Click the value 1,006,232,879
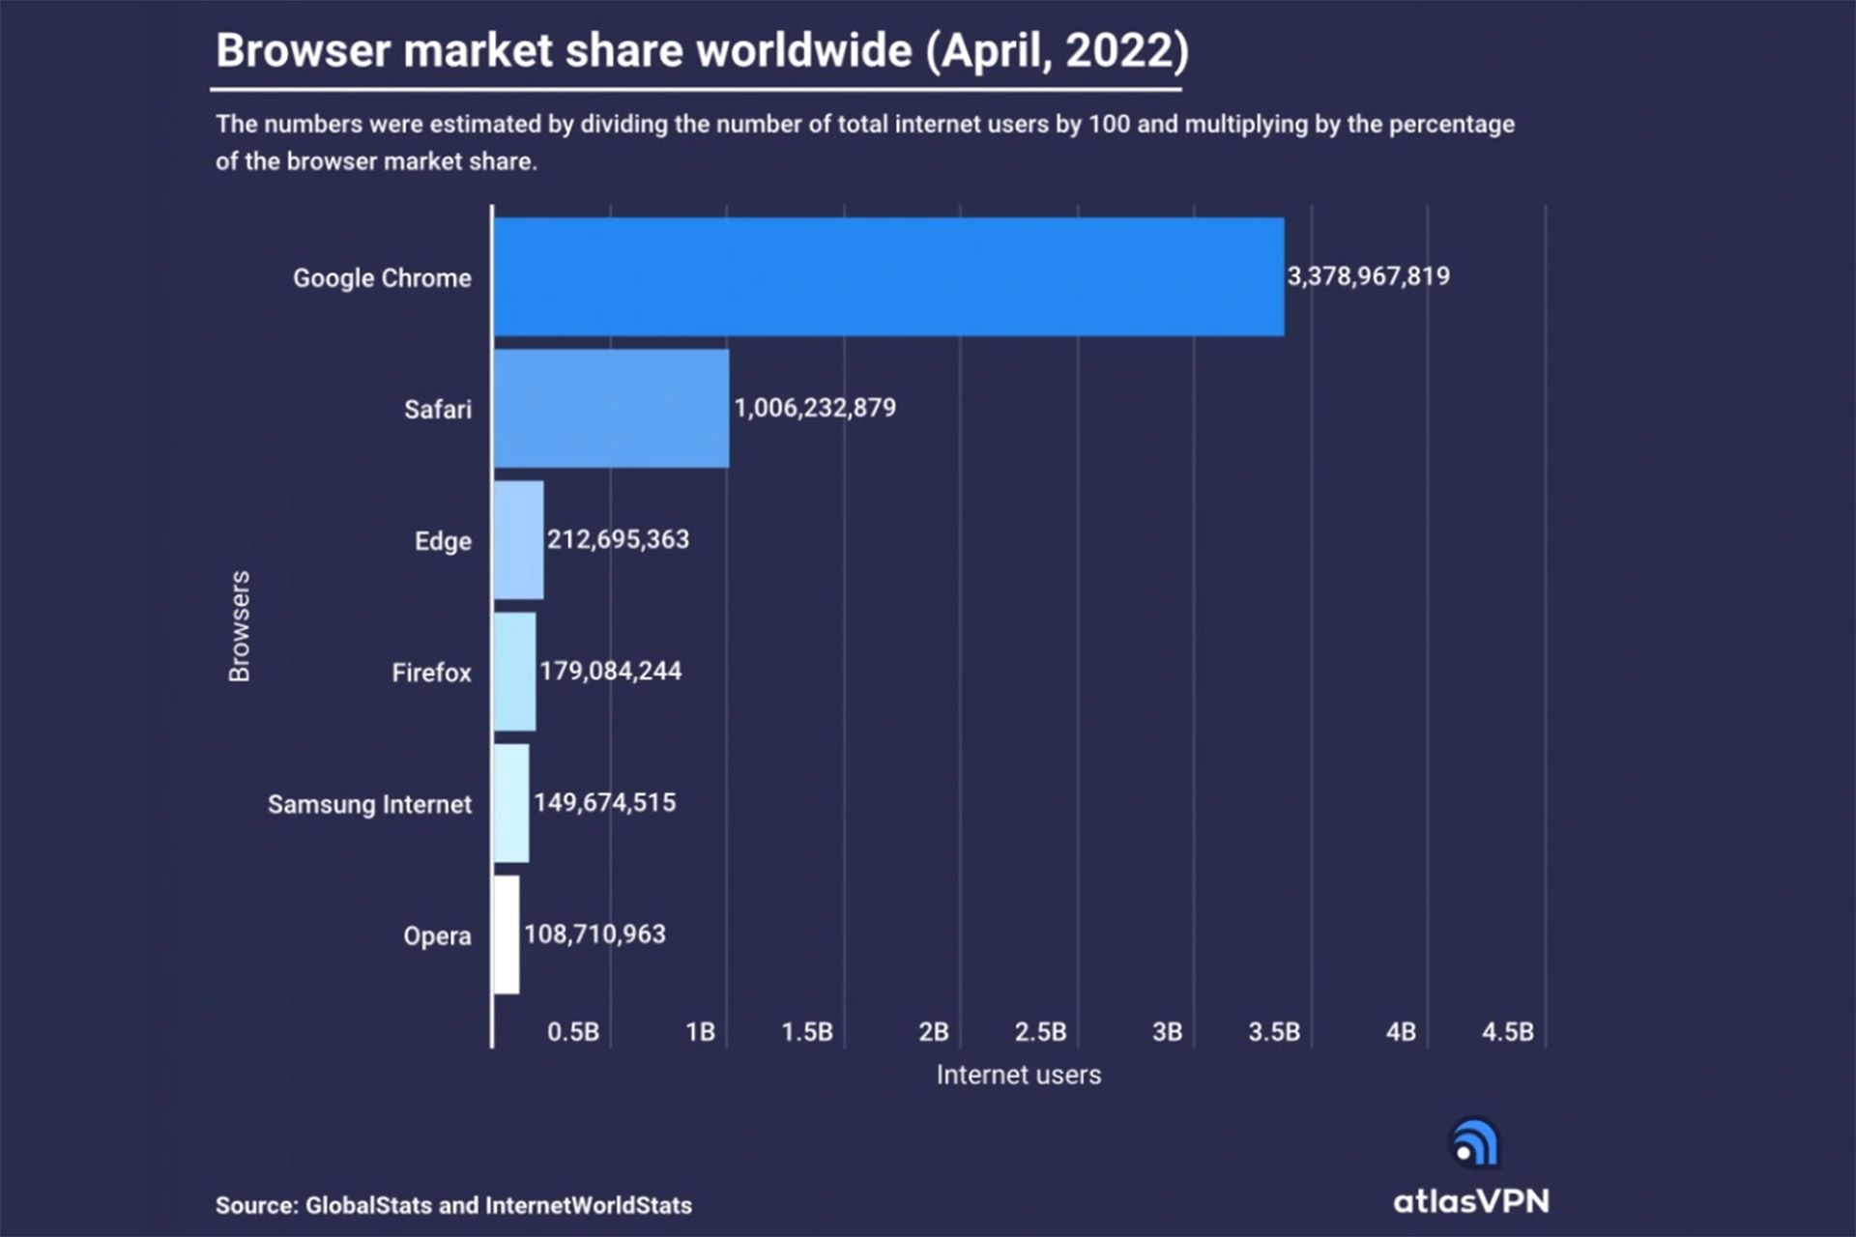Image resolution: width=1856 pixels, height=1237 pixels. click(x=815, y=408)
